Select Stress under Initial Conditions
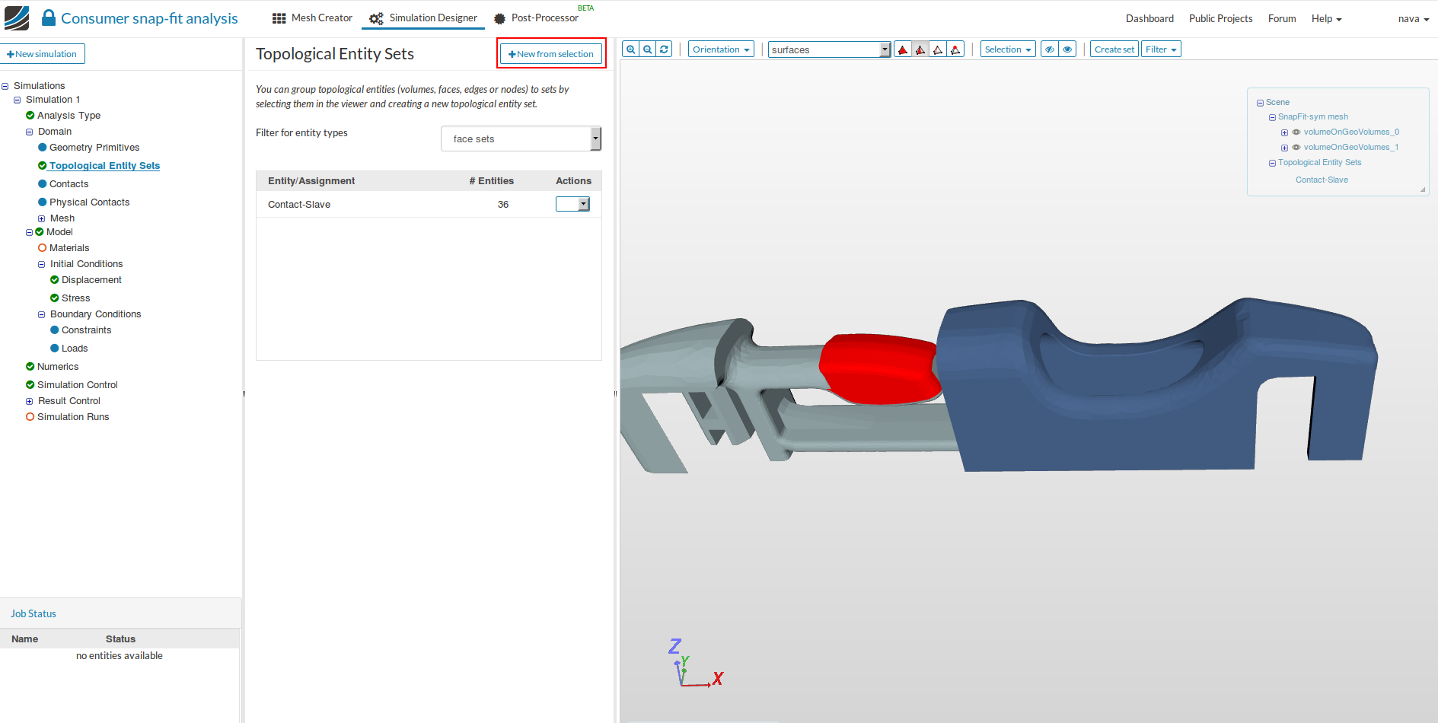This screenshot has height=723, width=1438. [75, 298]
